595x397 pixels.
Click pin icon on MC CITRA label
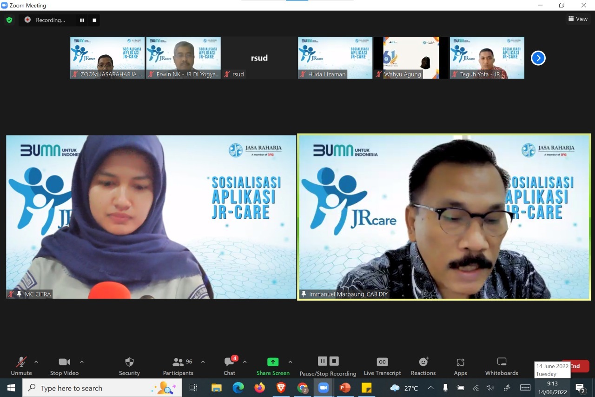tap(19, 294)
